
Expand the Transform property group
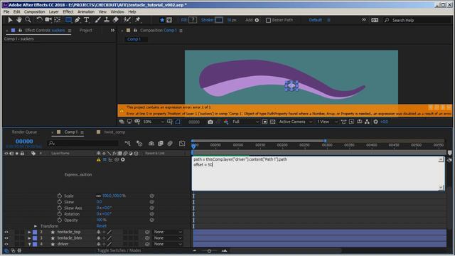(36, 226)
